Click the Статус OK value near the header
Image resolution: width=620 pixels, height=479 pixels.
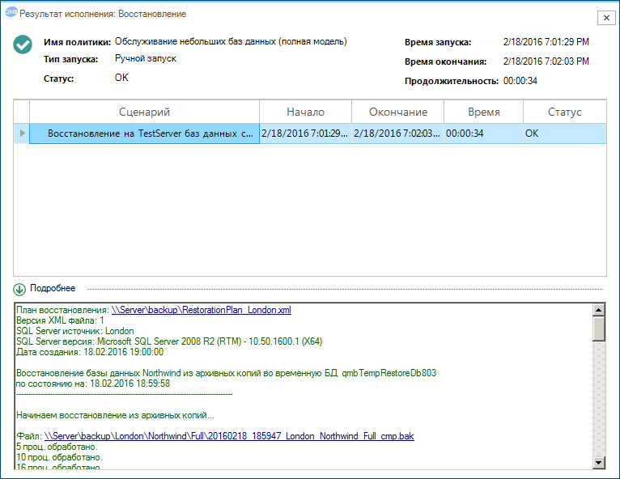click(121, 78)
